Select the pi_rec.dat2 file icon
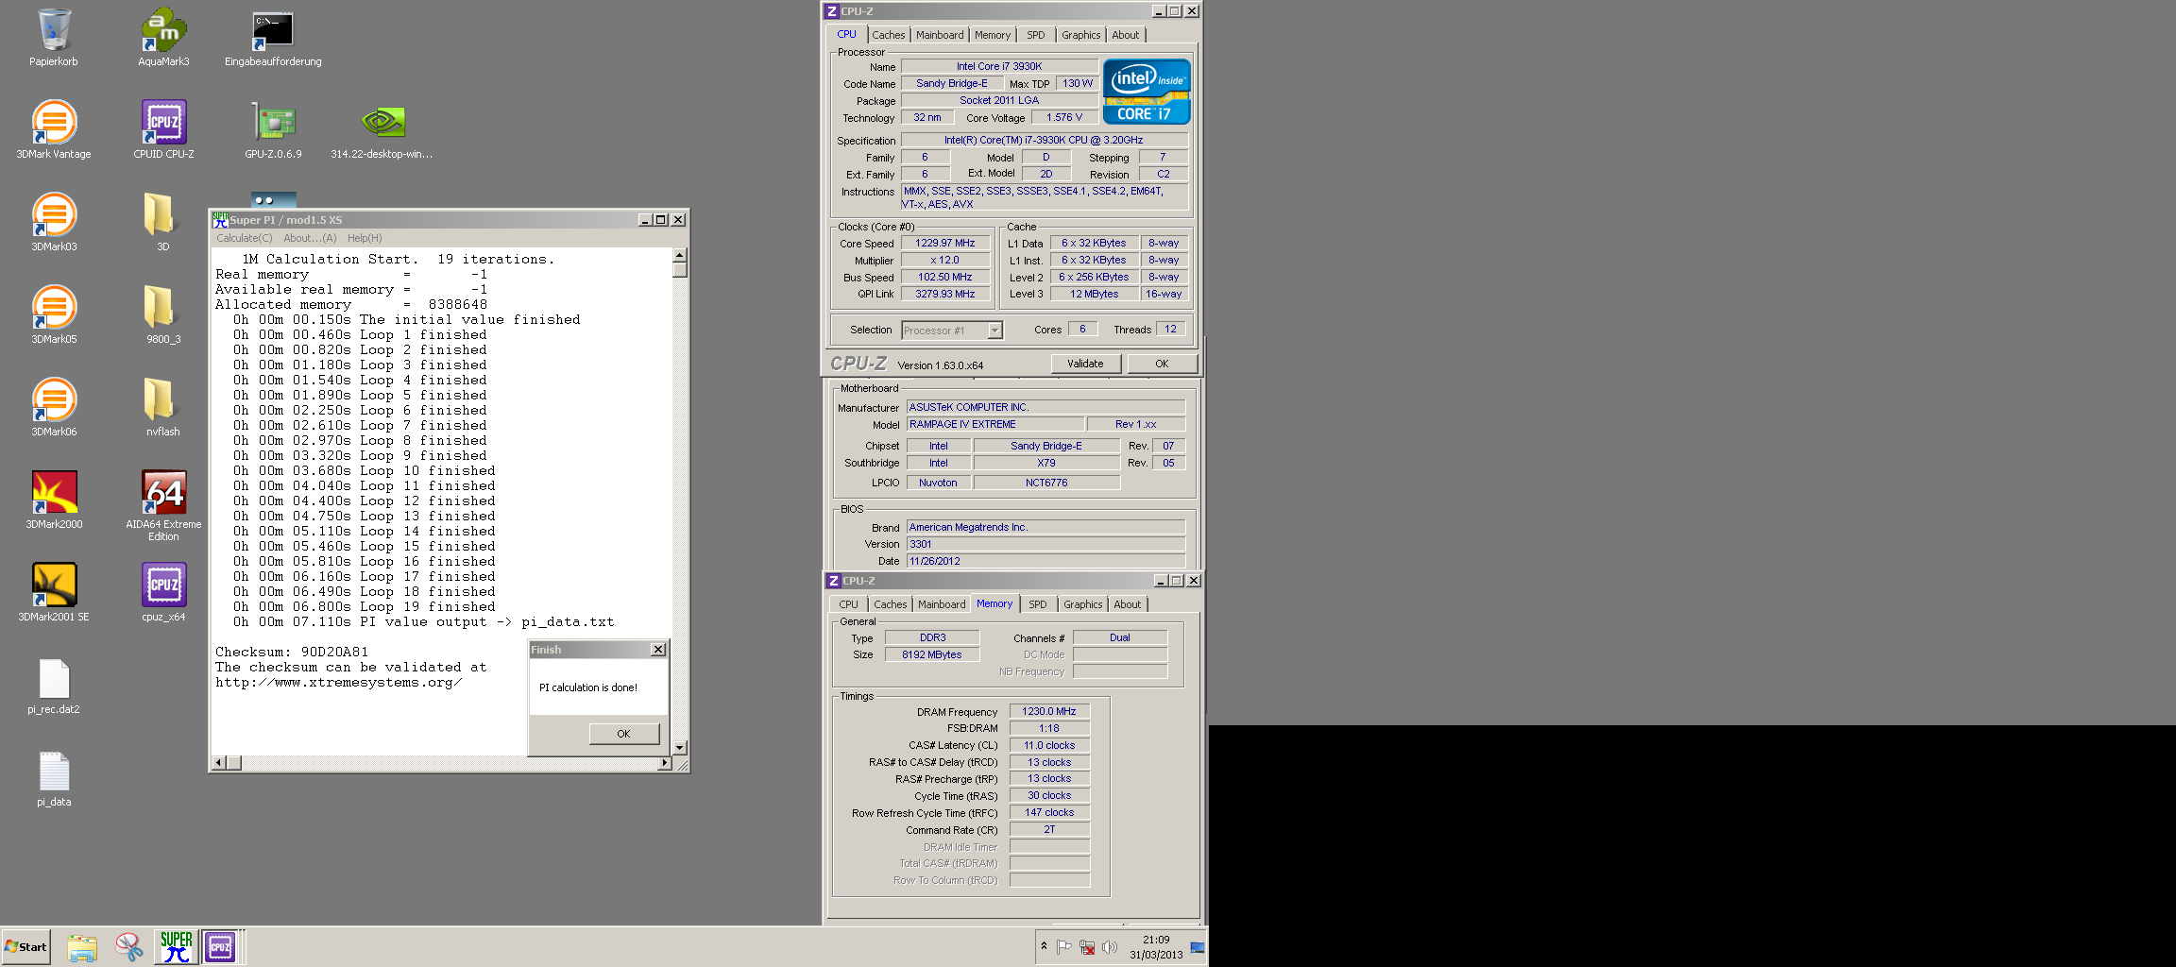Screen dimensions: 2176x967 pyautogui.click(x=54, y=686)
